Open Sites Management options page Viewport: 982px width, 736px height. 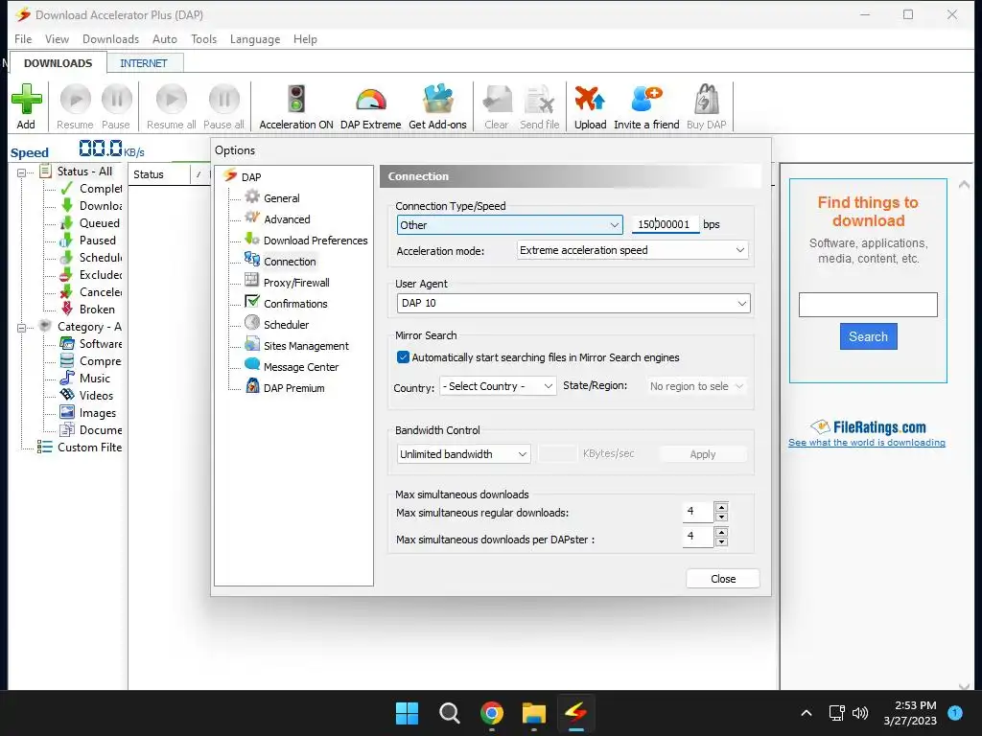pyautogui.click(x=306, y=346)
